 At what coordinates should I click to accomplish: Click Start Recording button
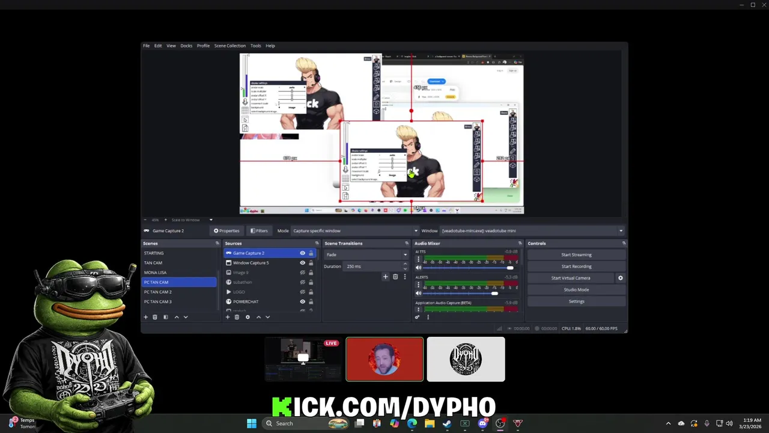pyautogui.click(x=576, y=266)
